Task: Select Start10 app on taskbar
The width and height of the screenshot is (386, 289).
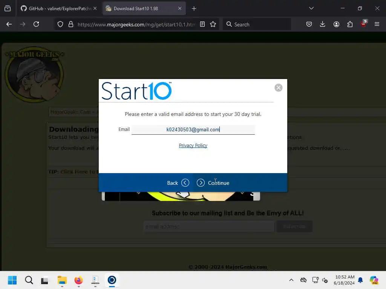Action: pyautogui.click(x=112, y=280)
